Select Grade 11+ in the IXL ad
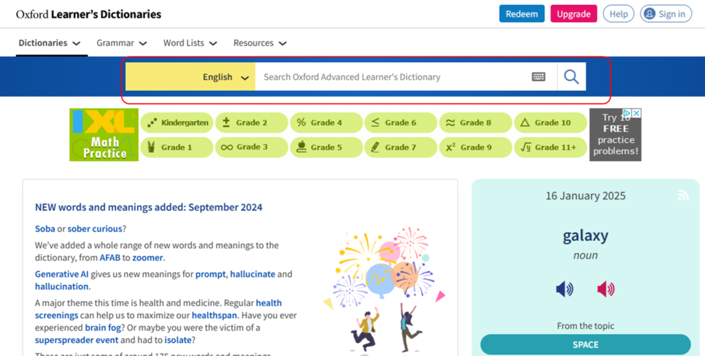The height and width of the screenshot is (356, 705). click(x=550, y=147)
